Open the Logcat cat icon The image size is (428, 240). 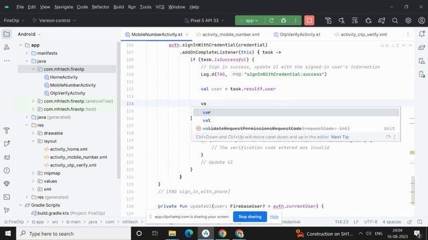coord(7,157)
